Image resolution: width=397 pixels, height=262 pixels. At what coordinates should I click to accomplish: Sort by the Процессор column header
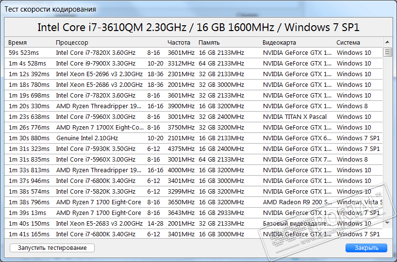click(x=72, y=43)
